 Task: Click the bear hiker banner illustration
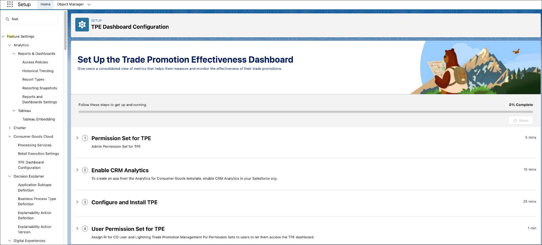(x=475, y=68)
